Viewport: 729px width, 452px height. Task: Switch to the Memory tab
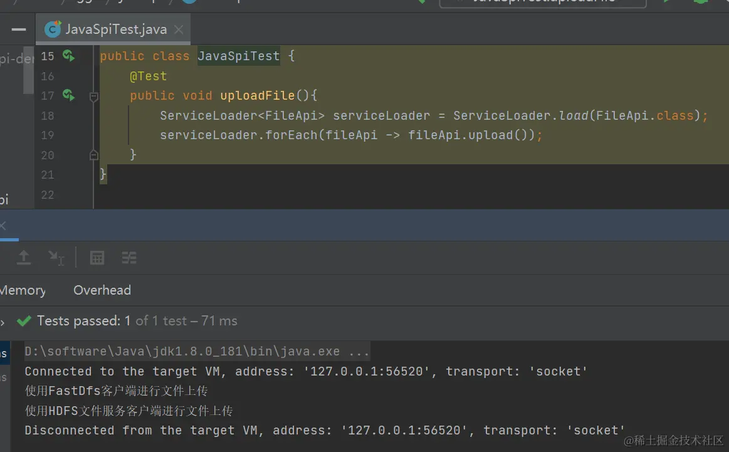[x=23, y=290]
